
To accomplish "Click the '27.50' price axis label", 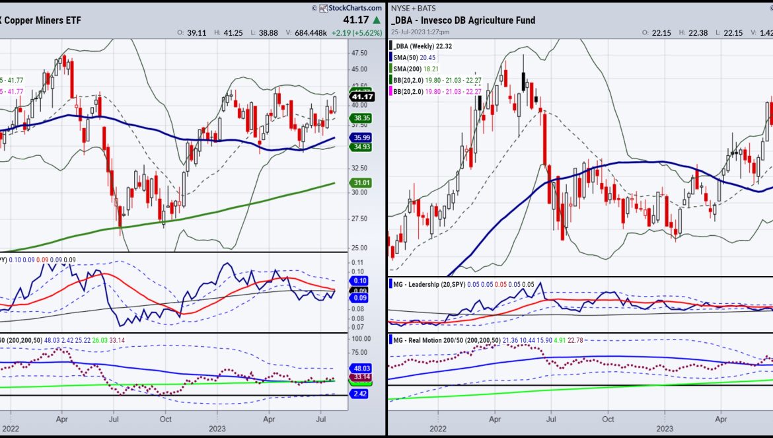I will pyautogui.click(x=359, y=219).
